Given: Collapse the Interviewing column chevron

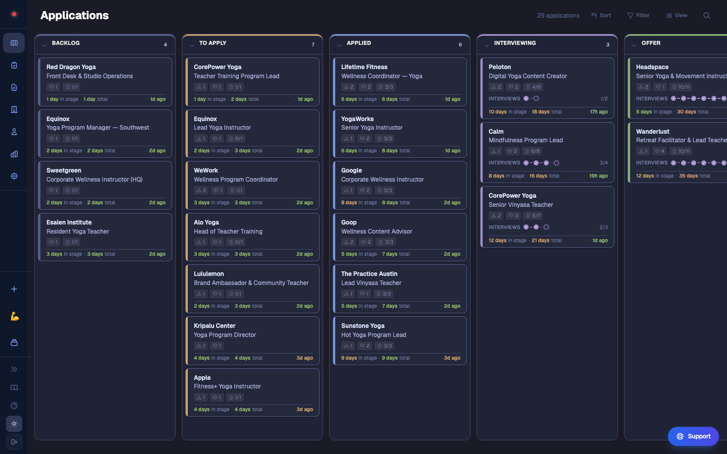Looking at the screenshot, I should pyautogui.click(x=487, y=45).
